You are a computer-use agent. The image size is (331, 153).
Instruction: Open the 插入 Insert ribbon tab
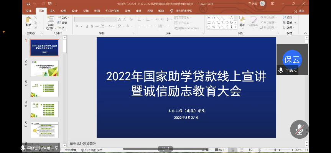52,11
